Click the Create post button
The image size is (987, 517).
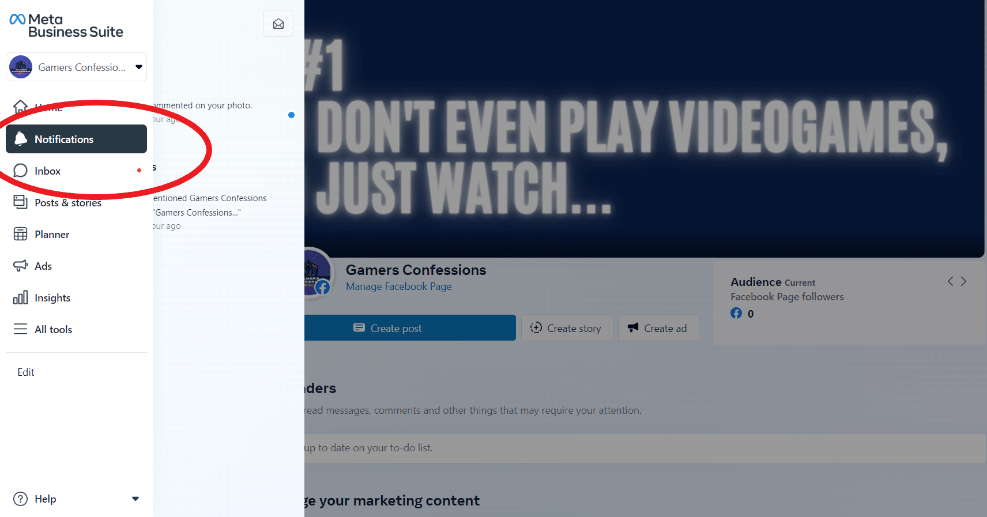tap(410, 328)
